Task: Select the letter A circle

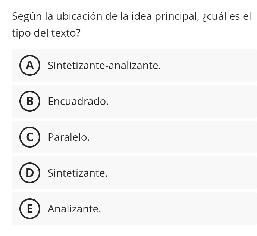Action: 29,66
